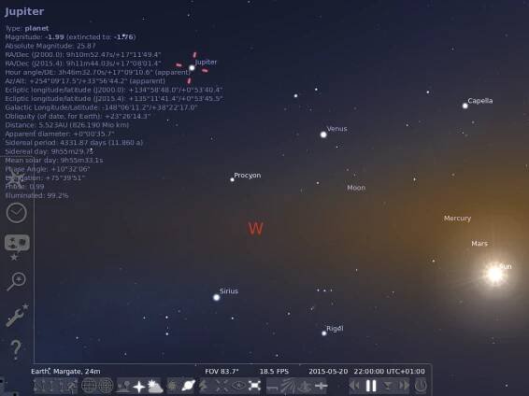Toggle deep-sky nebulae display
This screenshot has height=396, width=529.
[171, 386]
